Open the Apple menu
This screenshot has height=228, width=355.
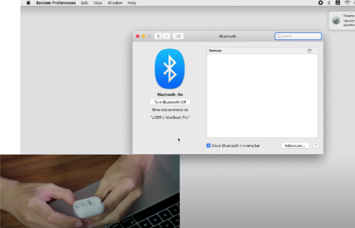28,3
